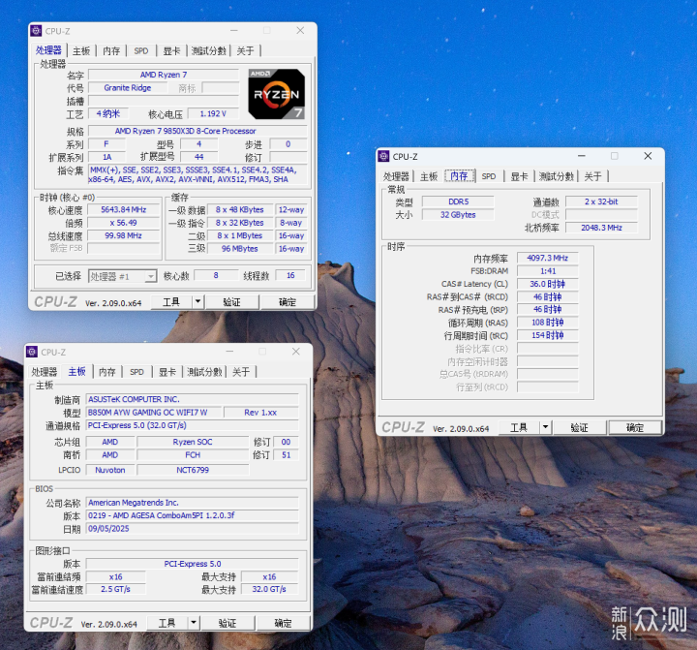Minimize the processor CPU-Z window
Viewport: 697px width, 650px height.
[x=234, y=30]
